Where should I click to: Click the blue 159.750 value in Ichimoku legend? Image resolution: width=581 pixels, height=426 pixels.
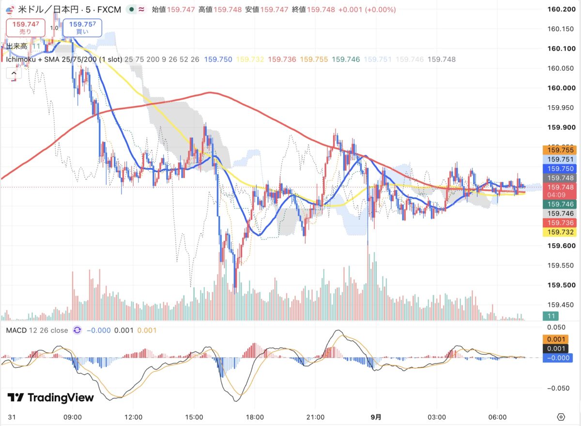(218, 59)
